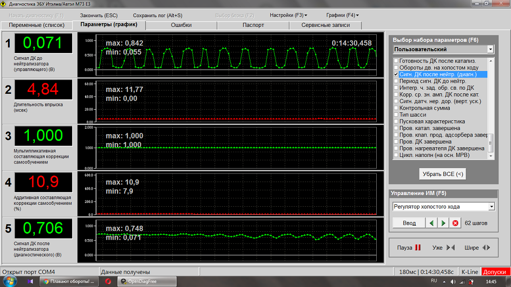
Task: Narrow the graph with Уже button
Action: coord(443,248)
